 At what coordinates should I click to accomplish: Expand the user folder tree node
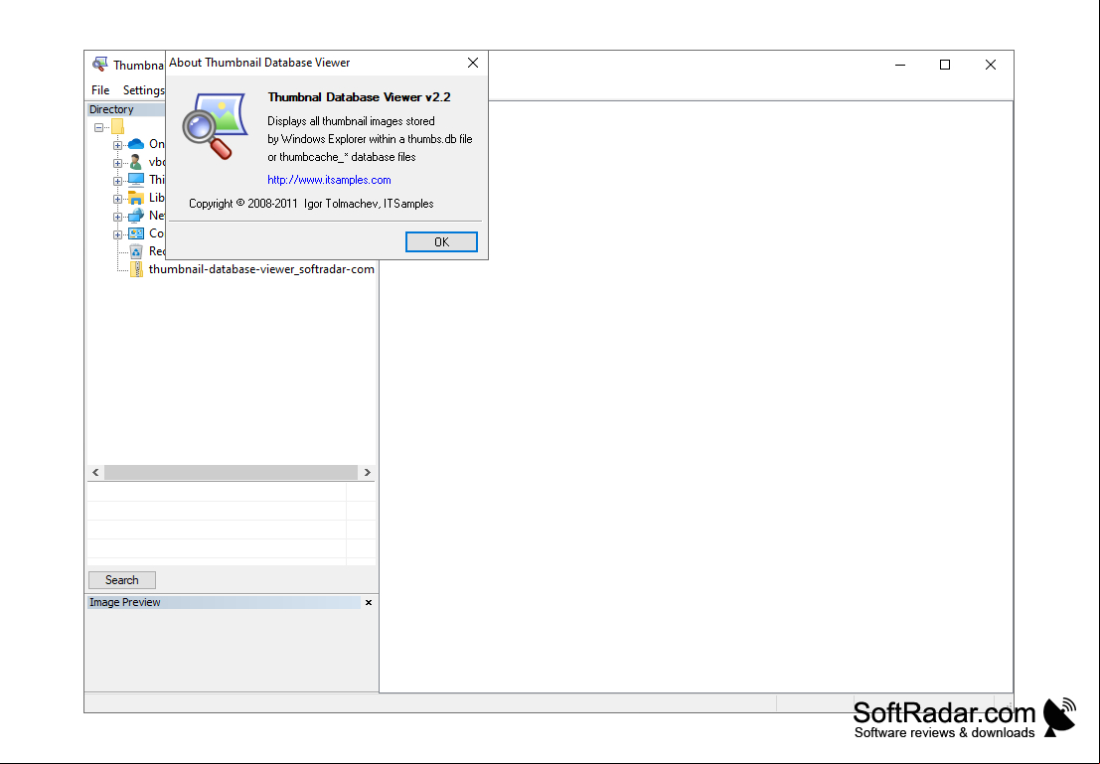click(x=118, y=163)
